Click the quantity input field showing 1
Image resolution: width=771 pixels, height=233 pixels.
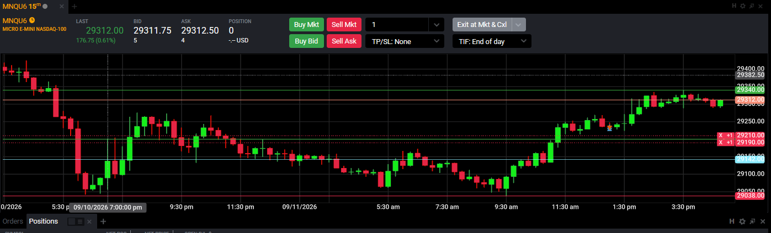(397, 25)
